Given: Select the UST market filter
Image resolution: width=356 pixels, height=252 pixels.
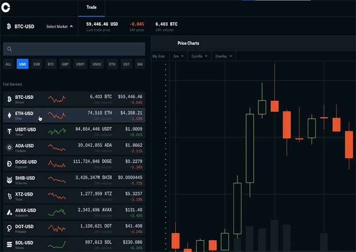Looking at the screenshot, I should point(126,64).
